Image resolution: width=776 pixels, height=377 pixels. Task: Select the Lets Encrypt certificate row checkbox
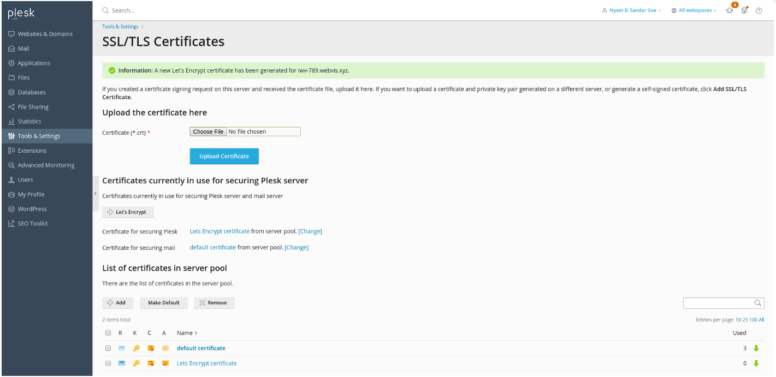pyautogui.click(x=108, y=363)
